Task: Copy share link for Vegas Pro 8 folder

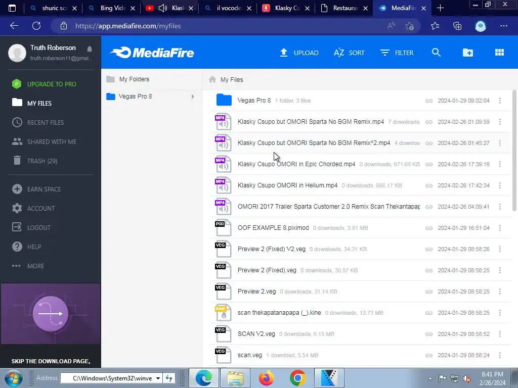Action: [x=429, y=101]
